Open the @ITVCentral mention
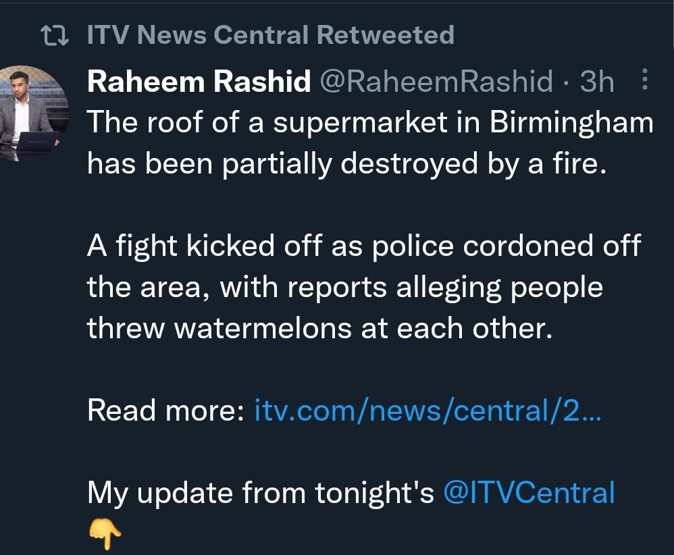Screen dimensions: 674x555 [x=529, y=492]
